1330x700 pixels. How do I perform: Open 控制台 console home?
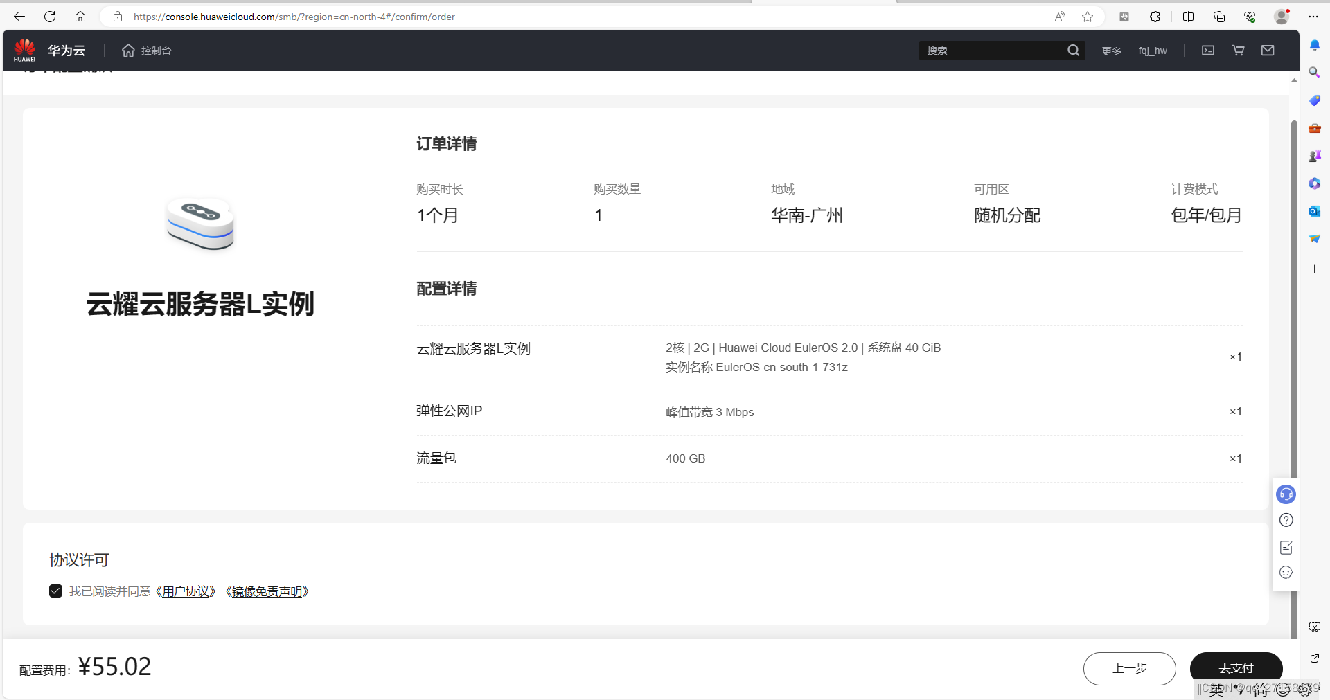[147, 51]
